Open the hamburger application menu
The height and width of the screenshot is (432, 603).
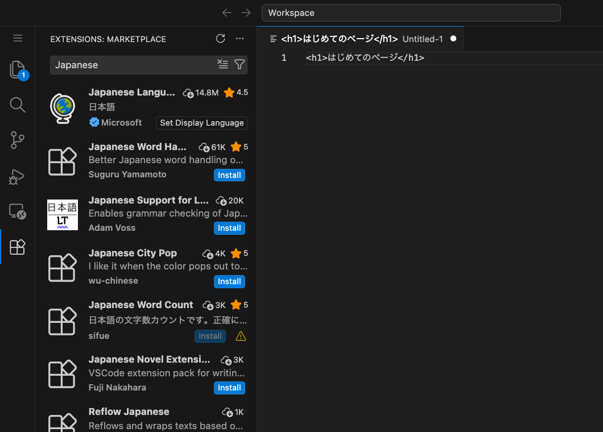(18, 38)
